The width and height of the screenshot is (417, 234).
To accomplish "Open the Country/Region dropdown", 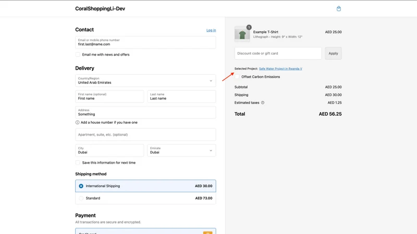I will [145, 81].
